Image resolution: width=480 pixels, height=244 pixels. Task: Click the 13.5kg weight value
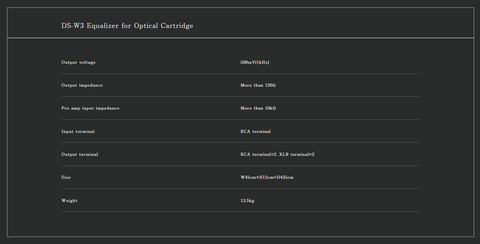pos(248,201)
